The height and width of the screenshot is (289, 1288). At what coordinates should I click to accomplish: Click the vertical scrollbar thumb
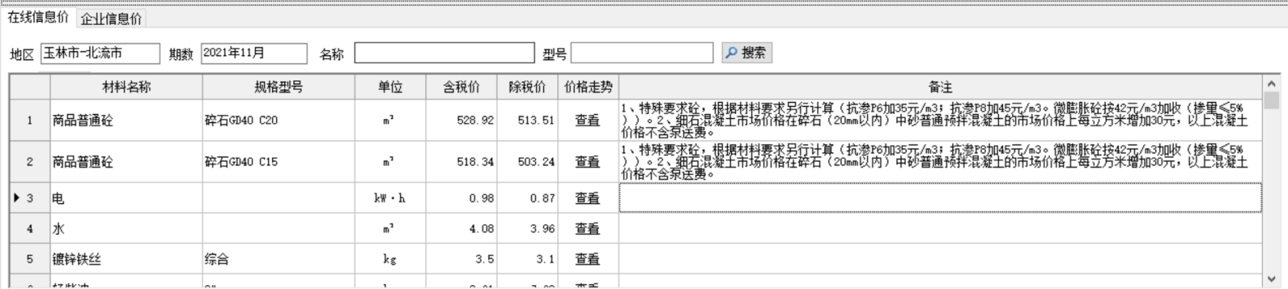pyautogui.click(x=1271, y=100)
